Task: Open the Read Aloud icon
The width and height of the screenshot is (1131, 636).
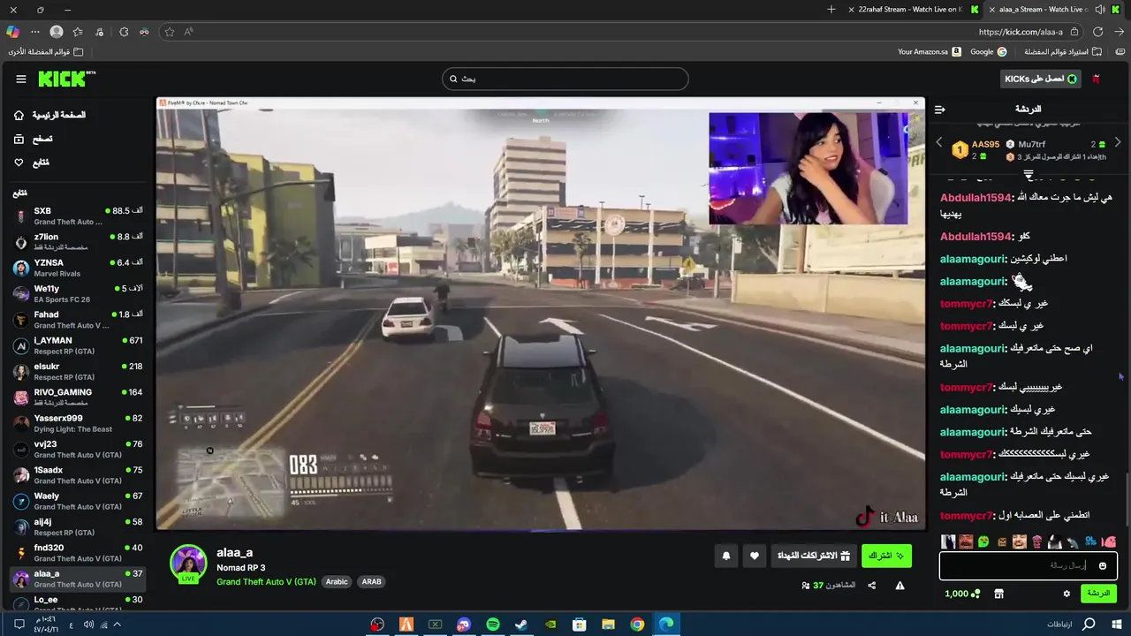Action: pos(189,32)
